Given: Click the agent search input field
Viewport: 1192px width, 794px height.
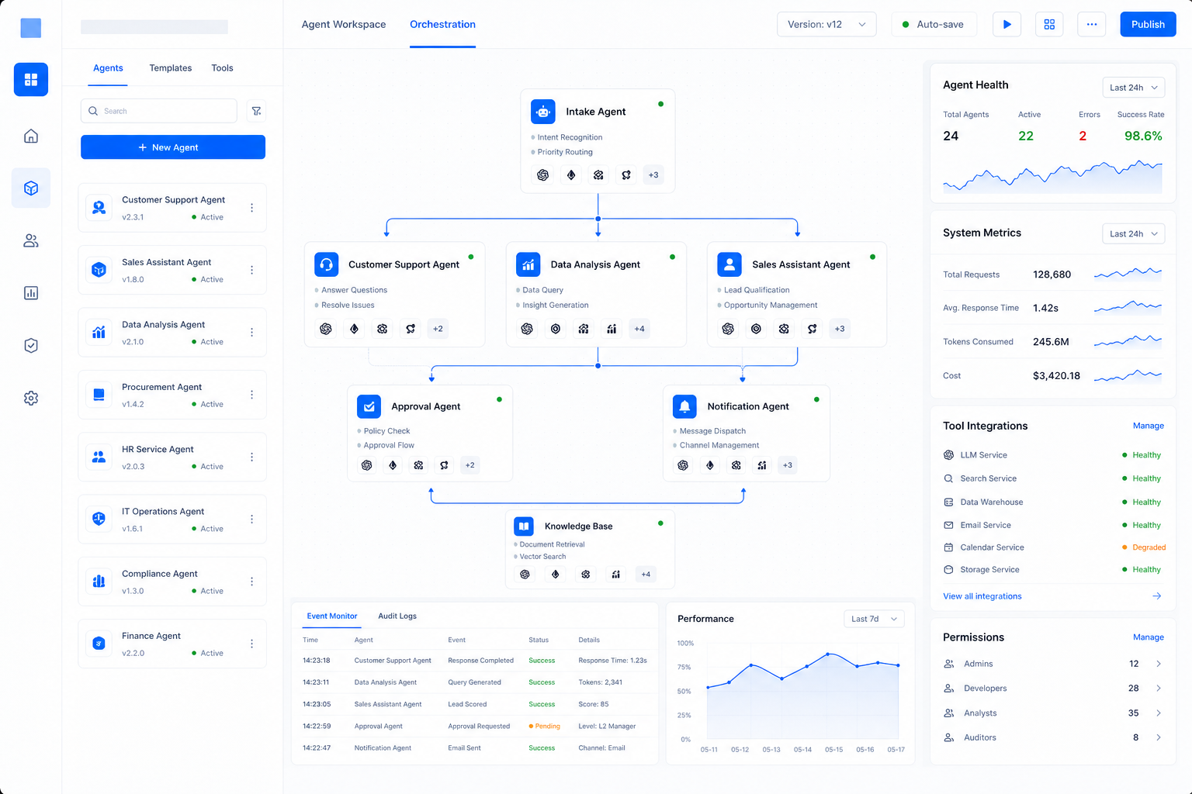Looking at the screenshot, I should (159, 111).
